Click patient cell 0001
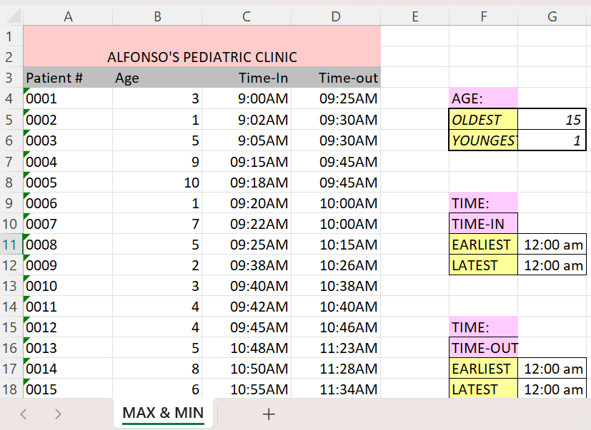The width and height of the screenshot is (591, 430). click(68, 98)
